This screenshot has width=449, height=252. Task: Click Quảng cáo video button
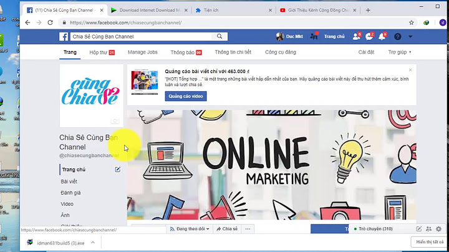click(x=186, y=96)
